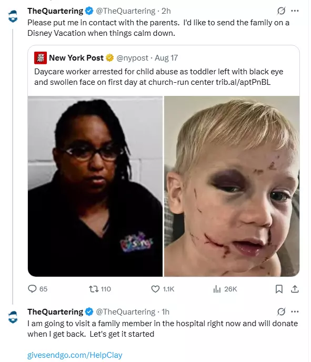Image resolution: width=311 pixels, height=362 pixels.
Task: Bookmark the first TheQuartering tweet
Action: tap(279, 289)
